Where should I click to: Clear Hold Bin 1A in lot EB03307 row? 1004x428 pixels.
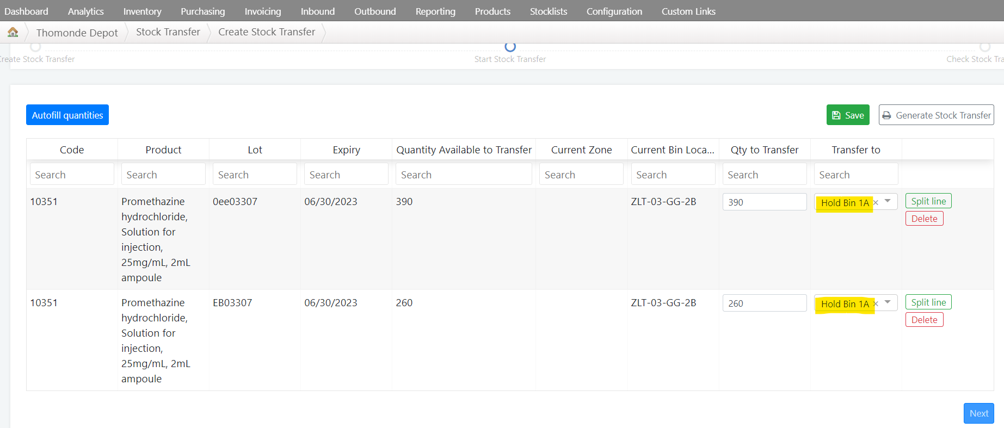(876, 303)
